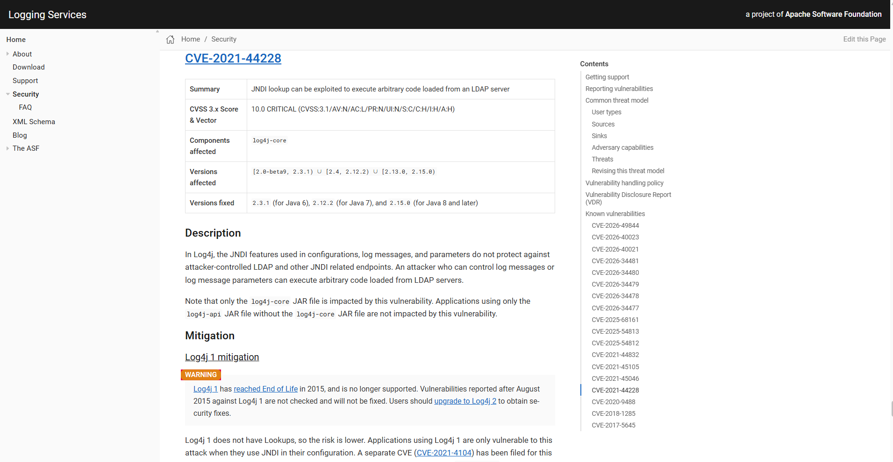The image size is (893, 462).
Task: Jump to CVE-2026-40021 in Contents
Action: [615, 249]
